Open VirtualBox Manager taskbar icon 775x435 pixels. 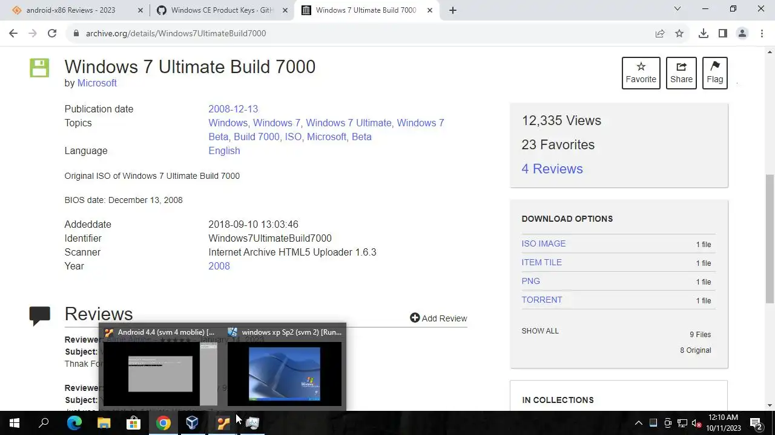click(193, 423)
